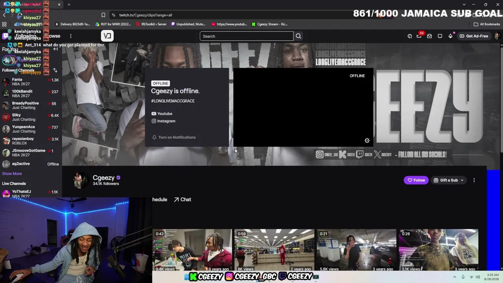Click the browser address bar URL
Image resolution: width=503 pixels, height=283 pixels.
tap(146, 15)
